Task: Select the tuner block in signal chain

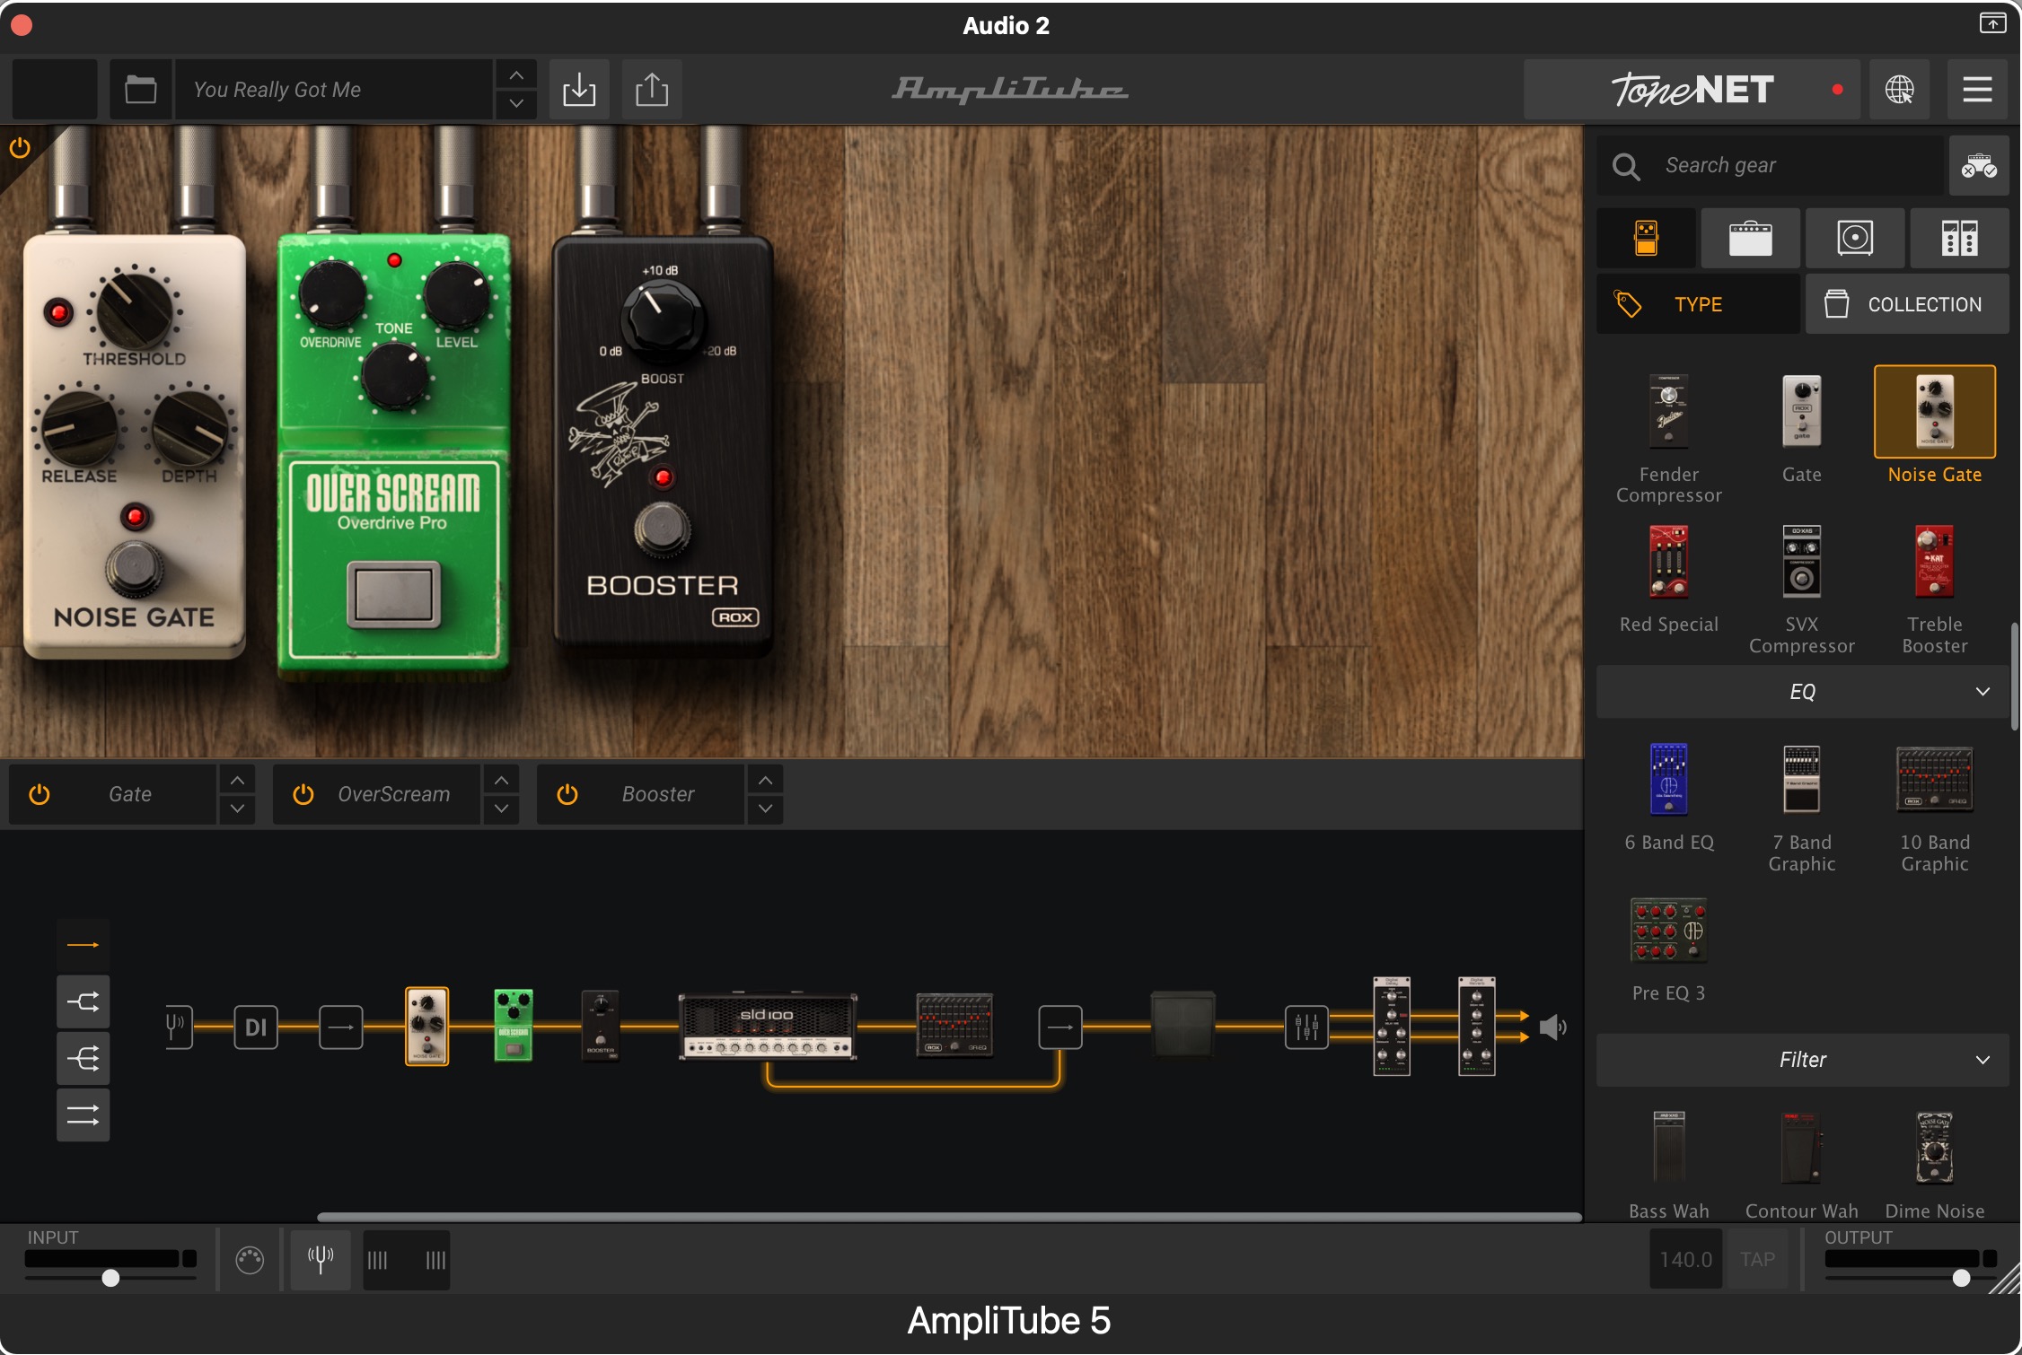Action: point(179,1027)
